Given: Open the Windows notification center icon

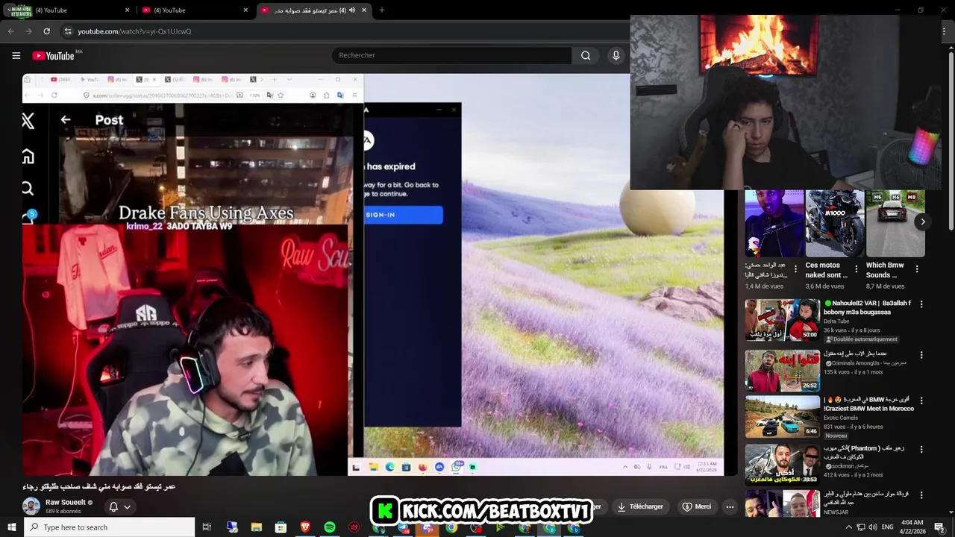Looking at the screenshot, I should coord(939,527).
